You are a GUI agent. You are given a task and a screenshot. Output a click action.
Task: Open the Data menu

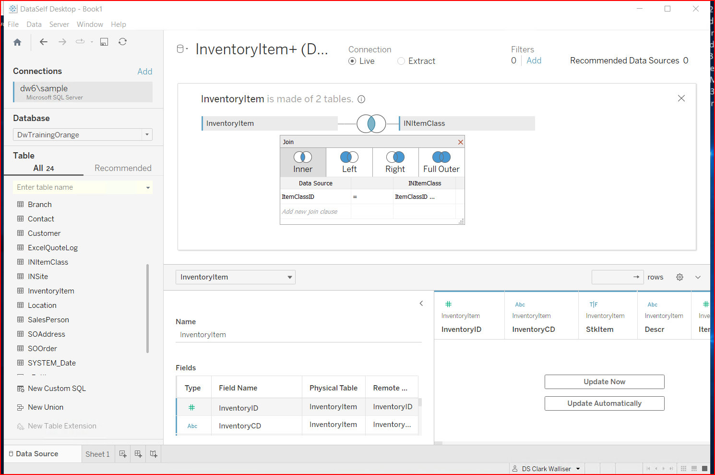pyautogui.click(x=34, y=24)
